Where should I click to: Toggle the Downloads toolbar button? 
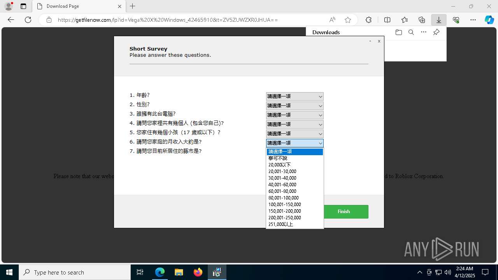(x=439, y=20)
